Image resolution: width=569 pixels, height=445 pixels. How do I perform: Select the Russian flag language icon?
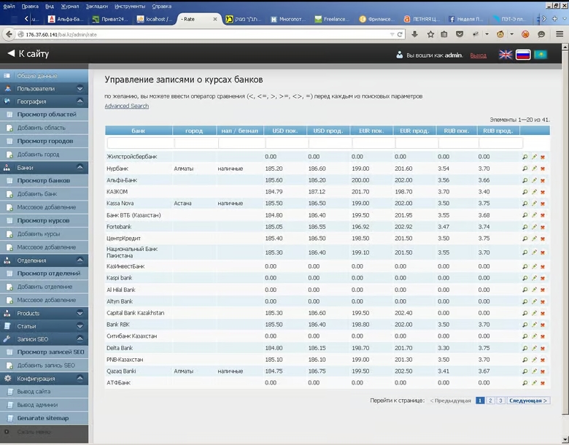click(523, 55)
